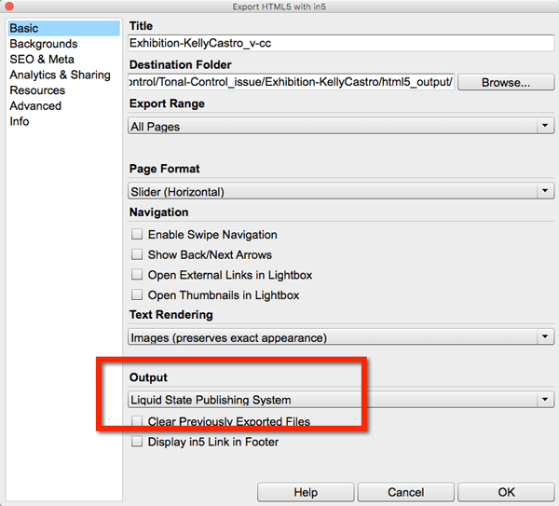Open the Export Range dropdown
This screenshot has height=506, width=559.
tap(341, 126)
